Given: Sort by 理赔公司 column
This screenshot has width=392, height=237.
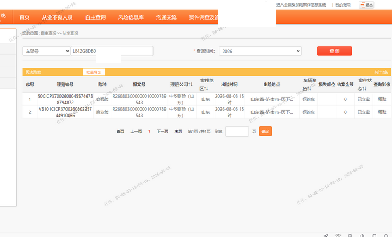Looking at the screenshot, I should point(181,85).
